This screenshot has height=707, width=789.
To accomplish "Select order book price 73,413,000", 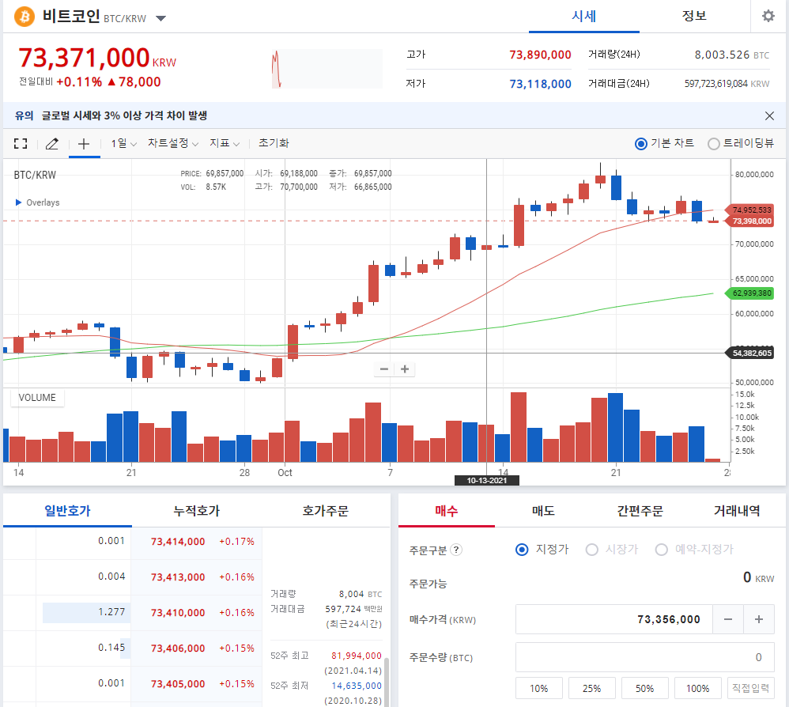I will pos(178,577).
